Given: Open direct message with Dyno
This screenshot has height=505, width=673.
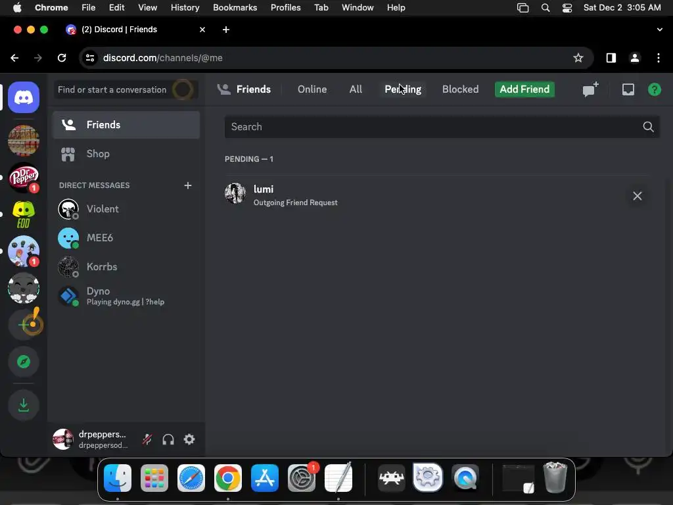Looking at the screenshot, I should (126, 296).
